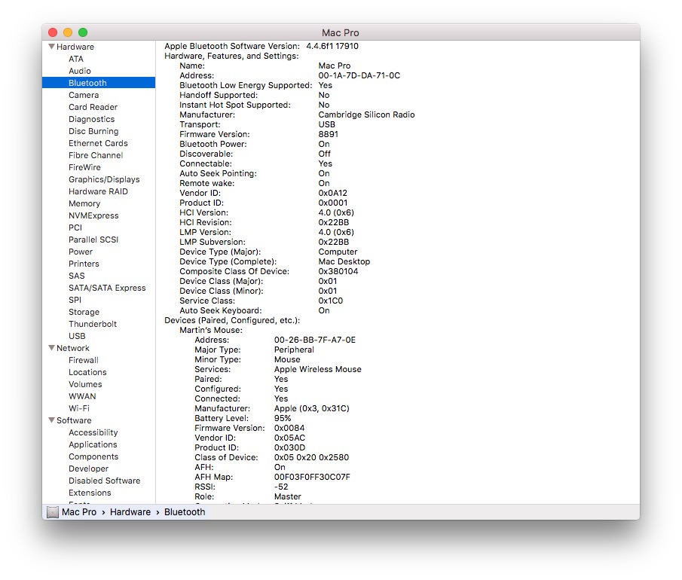
Task: Select Volumes under Network
Action: point(85,384)
